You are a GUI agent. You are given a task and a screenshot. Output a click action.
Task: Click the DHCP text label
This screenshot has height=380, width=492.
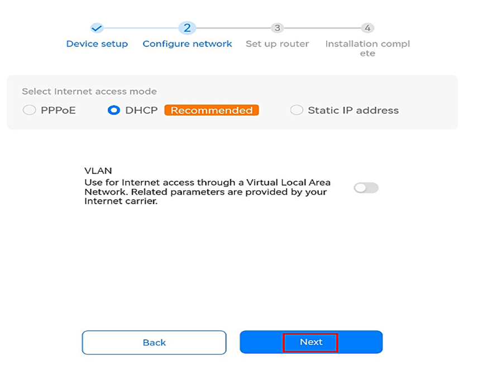141,110
